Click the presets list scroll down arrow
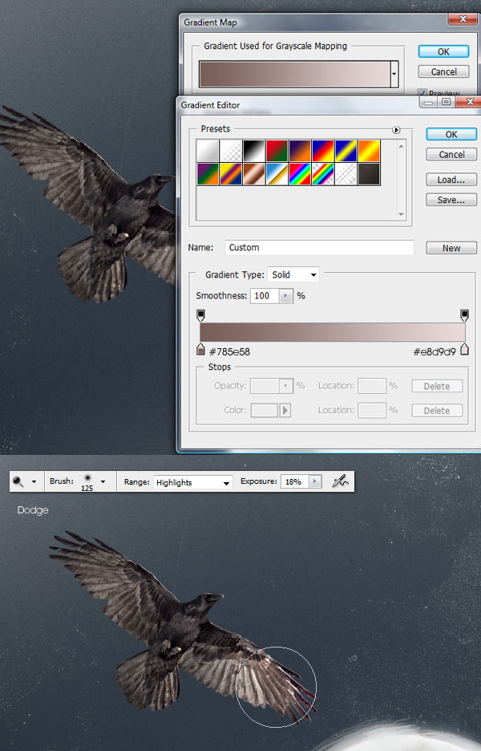 coord(401,214)
